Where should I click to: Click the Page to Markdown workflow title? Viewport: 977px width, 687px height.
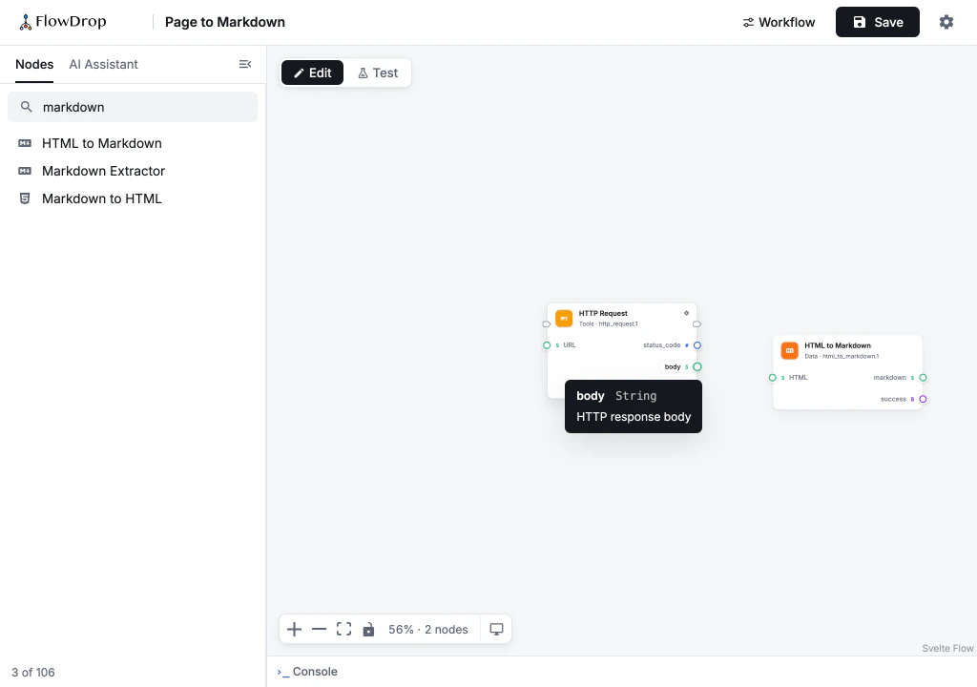[x=225, y=22]
